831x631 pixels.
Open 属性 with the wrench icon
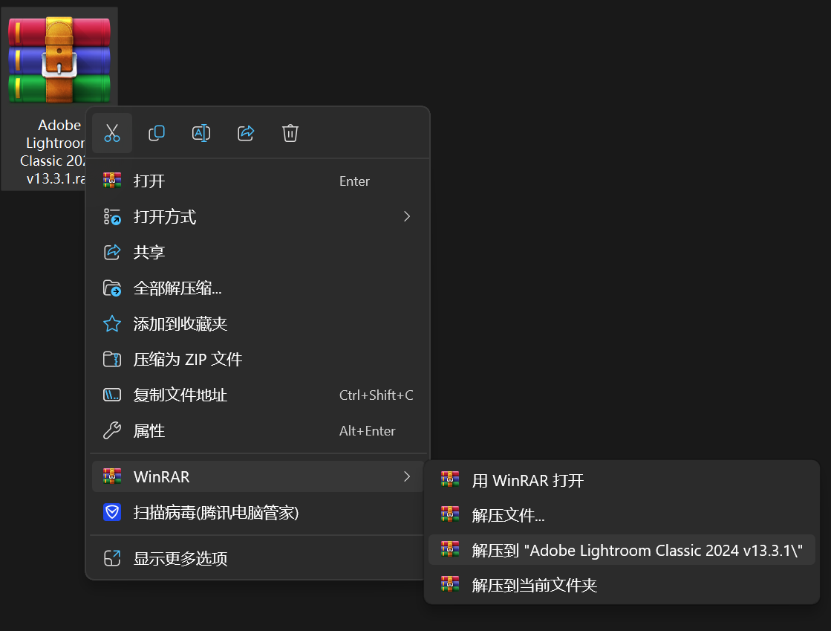pyautogui.click(x=112, y=431)
